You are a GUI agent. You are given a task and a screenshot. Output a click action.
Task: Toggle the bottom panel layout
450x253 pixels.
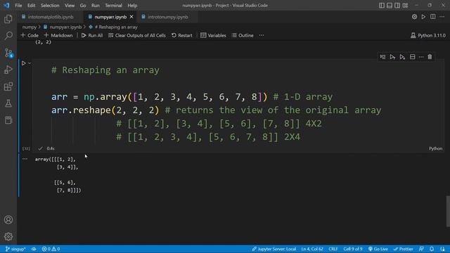pos(390,6)
